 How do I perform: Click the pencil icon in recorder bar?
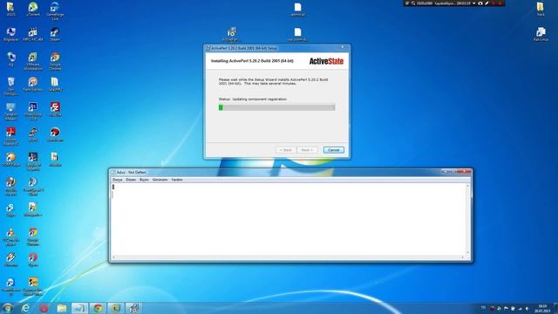(487, 3)
